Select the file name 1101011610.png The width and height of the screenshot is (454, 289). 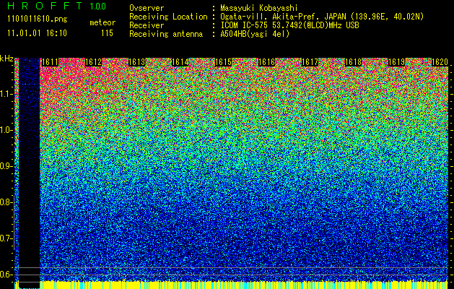[38, 19]
